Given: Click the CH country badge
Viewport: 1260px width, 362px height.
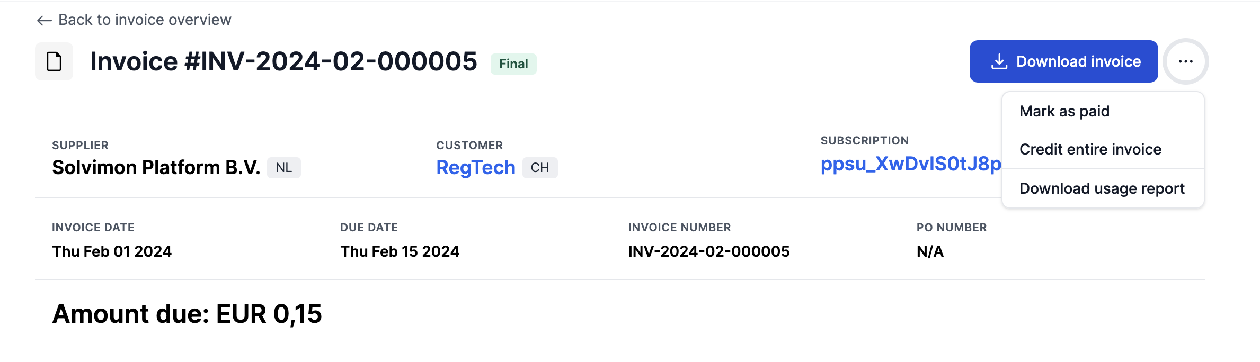Looking at the screenshot, I should coord(539,168).
